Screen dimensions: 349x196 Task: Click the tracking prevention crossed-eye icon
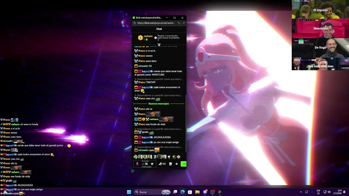179,23
